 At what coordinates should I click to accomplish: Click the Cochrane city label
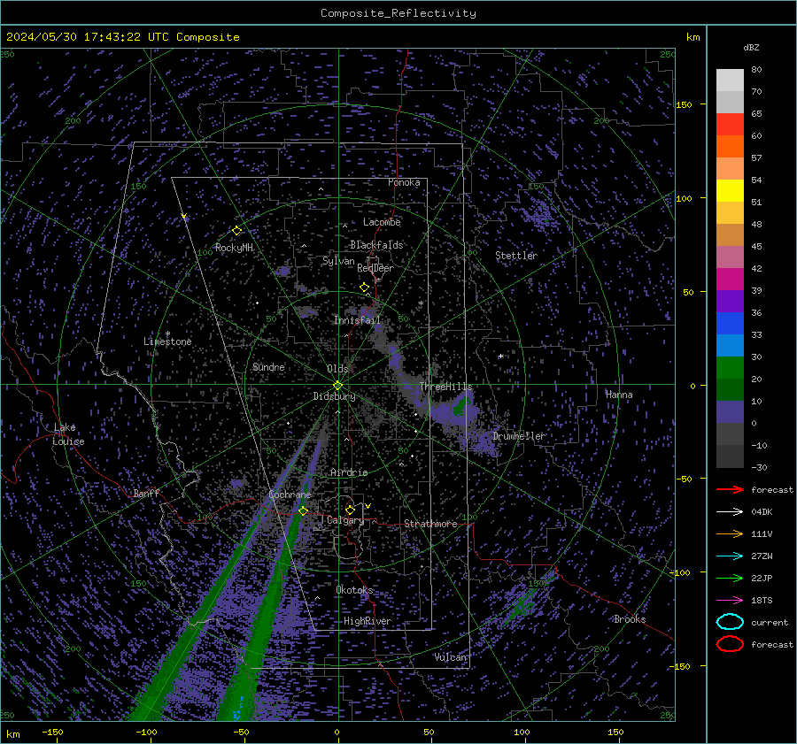click(x=290, y=495)
